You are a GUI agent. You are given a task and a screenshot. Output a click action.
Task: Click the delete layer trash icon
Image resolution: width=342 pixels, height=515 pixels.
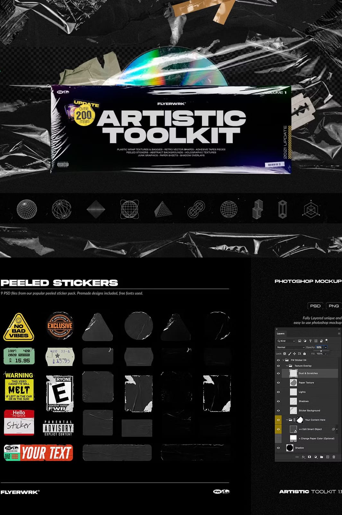tap(334, 457)
